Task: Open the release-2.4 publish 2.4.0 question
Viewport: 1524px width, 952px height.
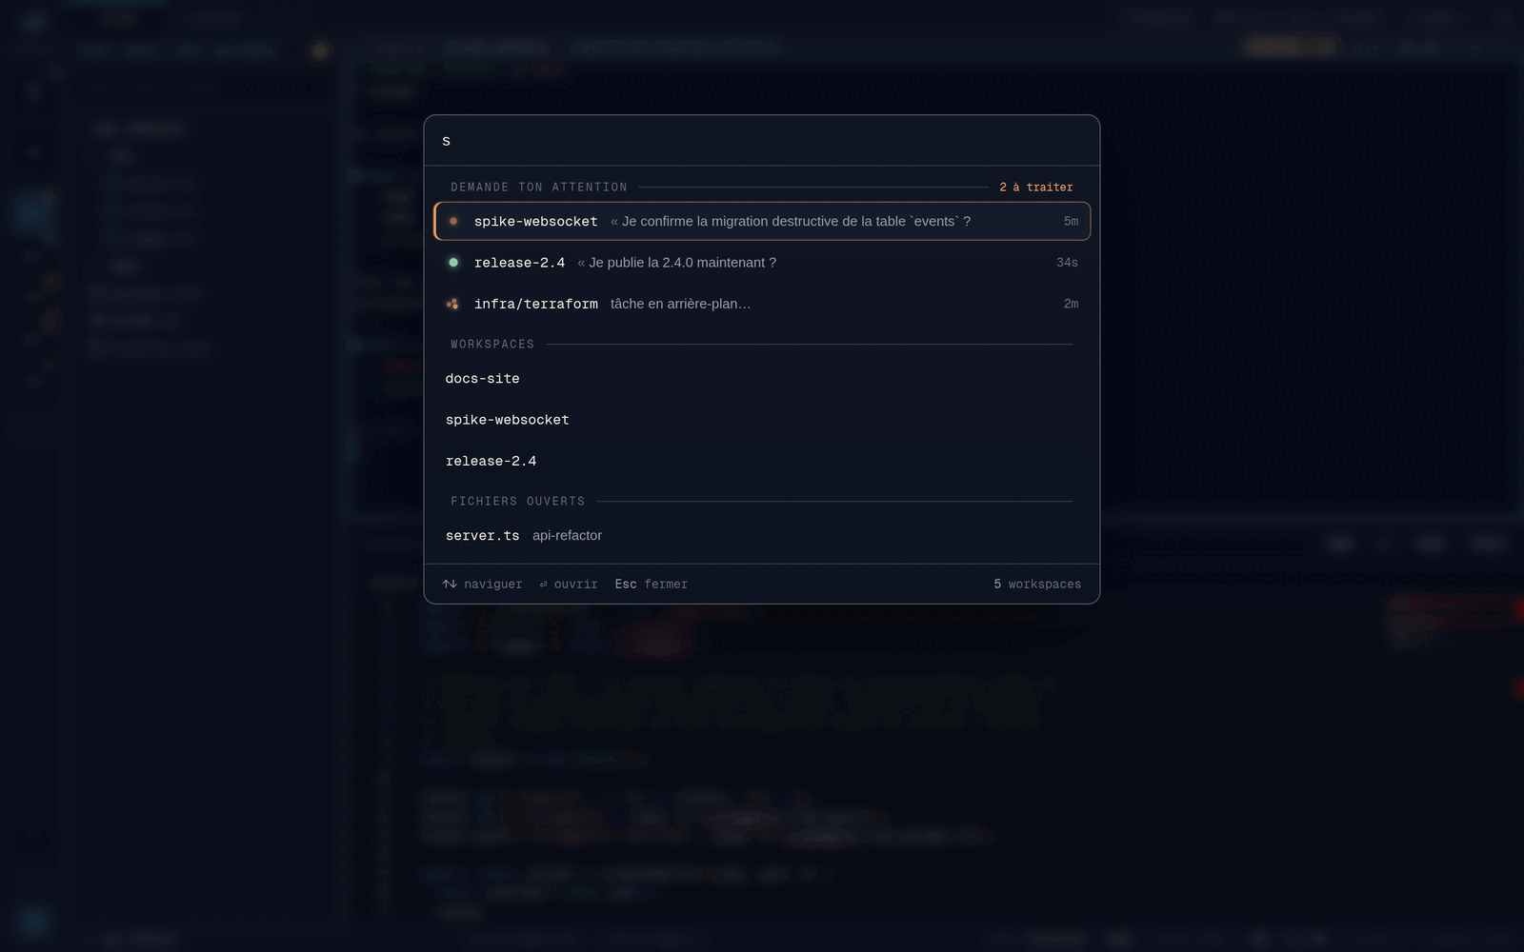Action: (x=762, y=263)
